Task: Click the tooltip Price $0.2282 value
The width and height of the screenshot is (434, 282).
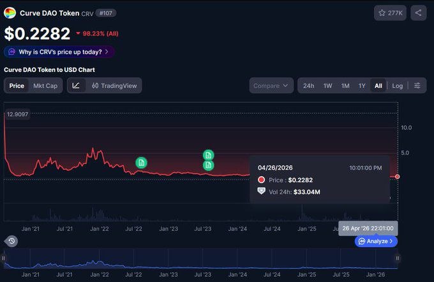Action: (x=301, y=180)
